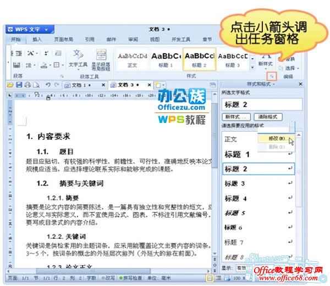
Task: Open print preview icon
Action: (36, 85)
